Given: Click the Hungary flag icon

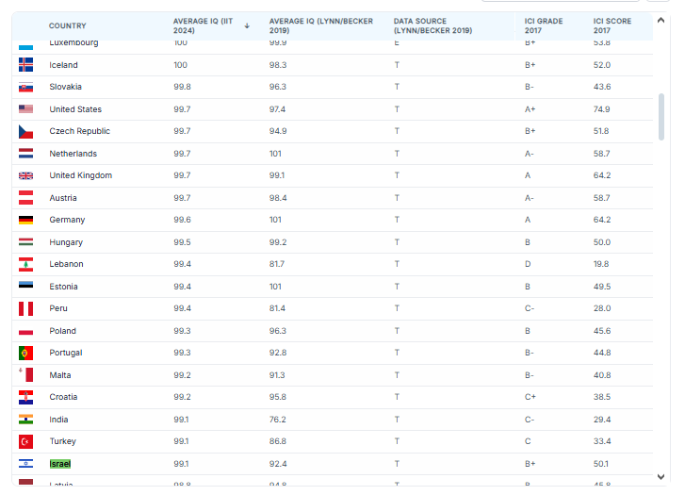Looking at the screenshot, I should coord(25,241).
